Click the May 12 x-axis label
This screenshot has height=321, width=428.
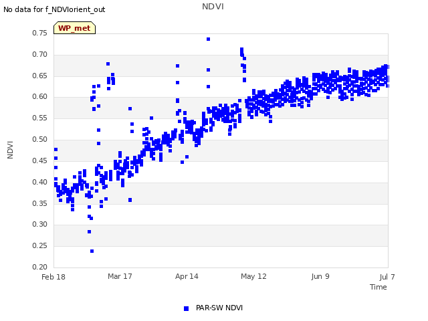coord(253,276)
